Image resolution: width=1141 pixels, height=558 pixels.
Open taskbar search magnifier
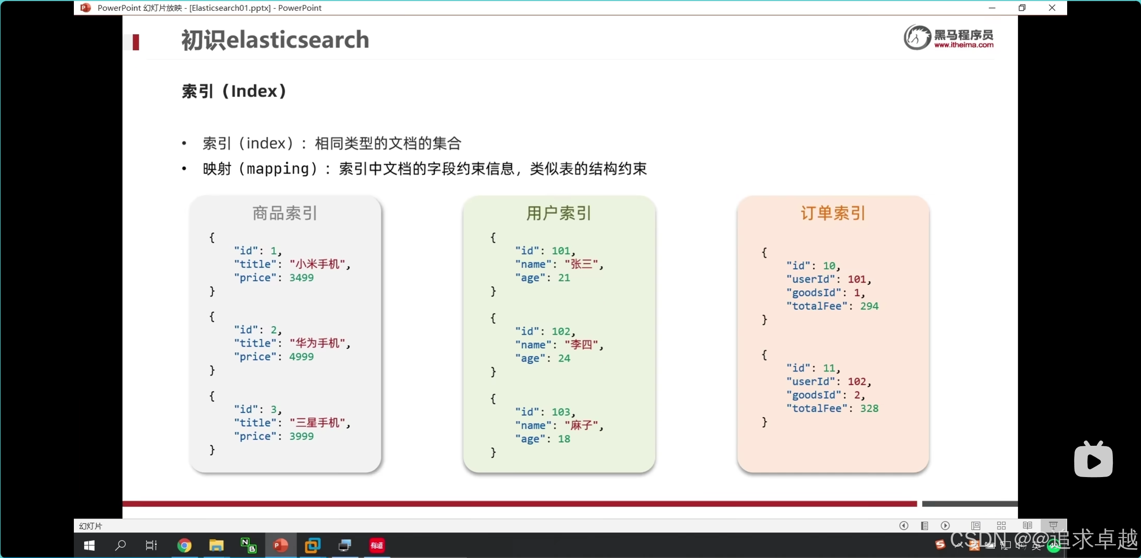[120, 545]
